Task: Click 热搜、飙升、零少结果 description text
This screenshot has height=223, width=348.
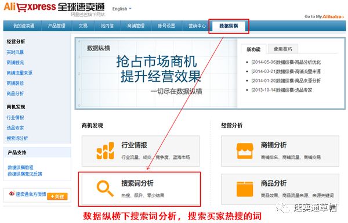Action: tap(143, 196)
